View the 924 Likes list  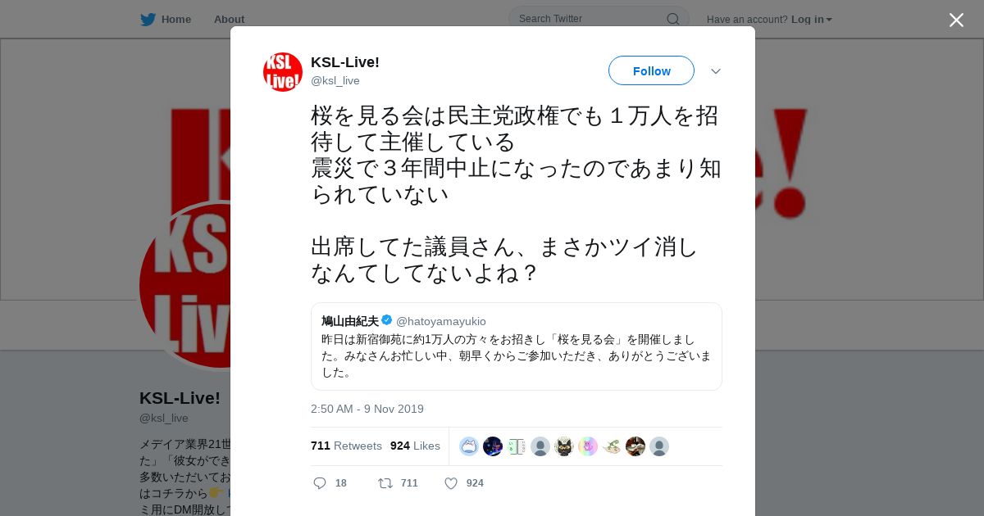[x=415, y=446]
